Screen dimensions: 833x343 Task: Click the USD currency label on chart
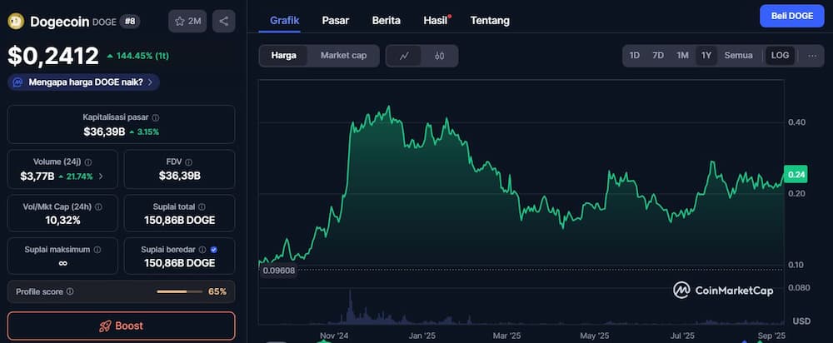coord(801,321)
